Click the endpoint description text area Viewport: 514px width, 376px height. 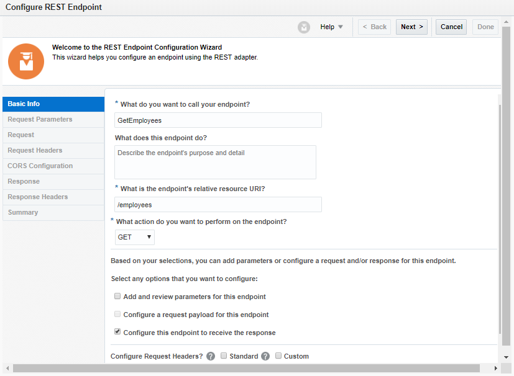tap(215, 162)
